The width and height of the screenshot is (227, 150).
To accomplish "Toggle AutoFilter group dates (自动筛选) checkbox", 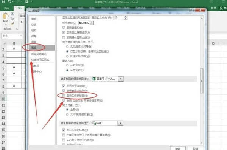I will tap(64, 101).
